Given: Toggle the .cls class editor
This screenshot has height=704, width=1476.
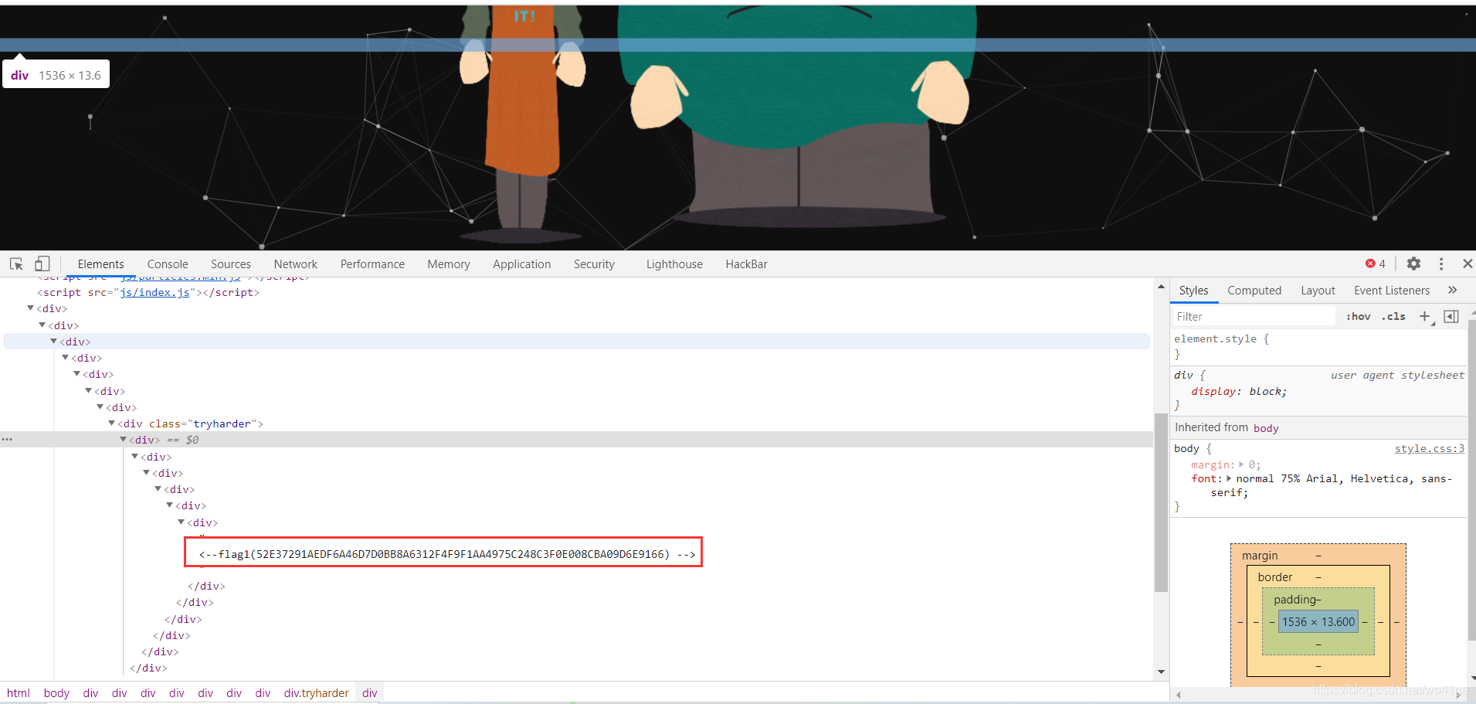Looking at the screenshot, I should pos(1393,317).
